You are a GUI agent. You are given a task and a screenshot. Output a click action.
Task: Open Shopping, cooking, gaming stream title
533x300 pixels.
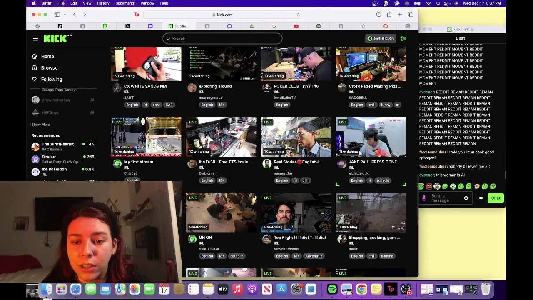[x=374, y=237]
